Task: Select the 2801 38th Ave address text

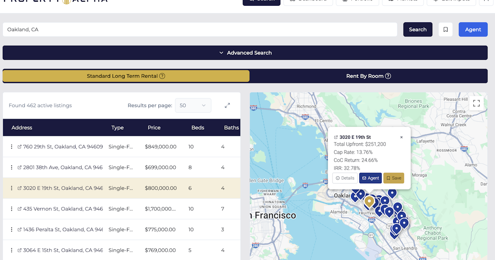Action: point(63,167)
